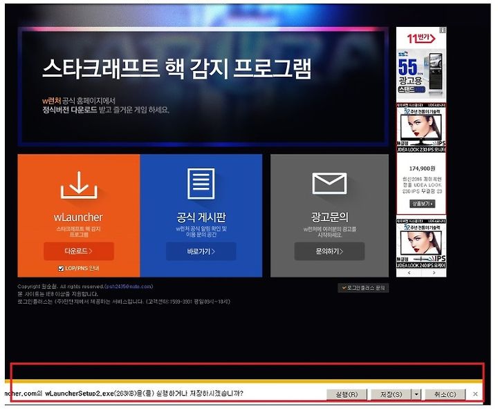Click the wLauncherSetup2.exe filename text
Image resolution: width=498 pixels, height=417 pixels.
coord(79,394)
